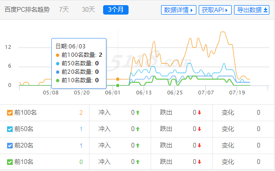Click the download icon in 导出数据
275x171 pixels.
266,10
